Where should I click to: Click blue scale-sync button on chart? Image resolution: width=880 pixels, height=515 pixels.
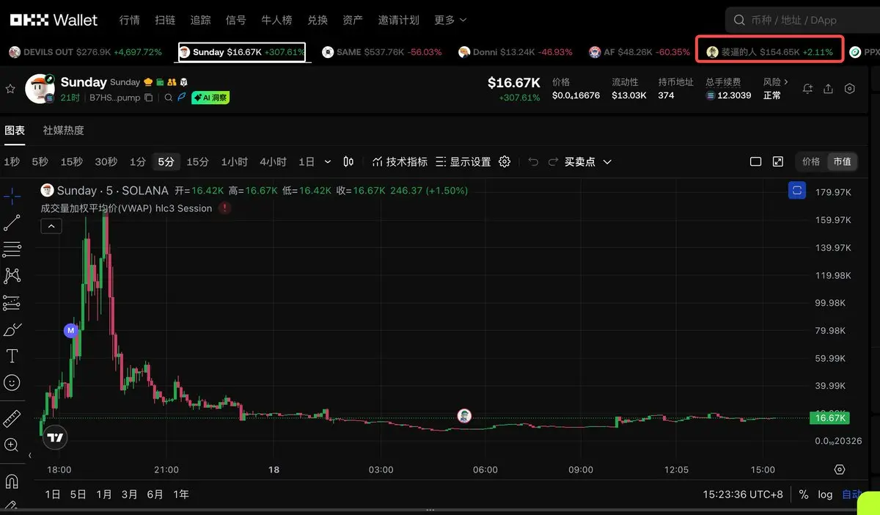click(x=797, y=191)
